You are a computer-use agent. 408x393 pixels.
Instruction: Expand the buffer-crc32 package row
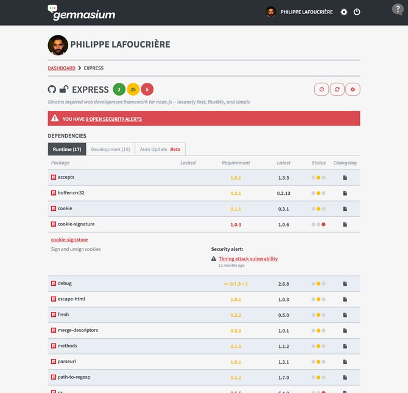(x=204, y=193)
